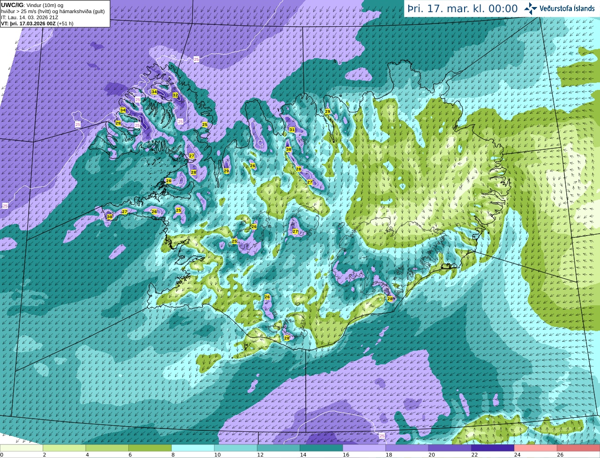Pick the 14–16 m/s dark teal legend swatch

[x=321, y=448]
